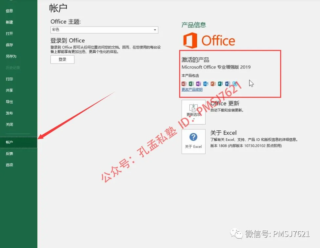Click the 更改产品密钥 link

point(192,89)
